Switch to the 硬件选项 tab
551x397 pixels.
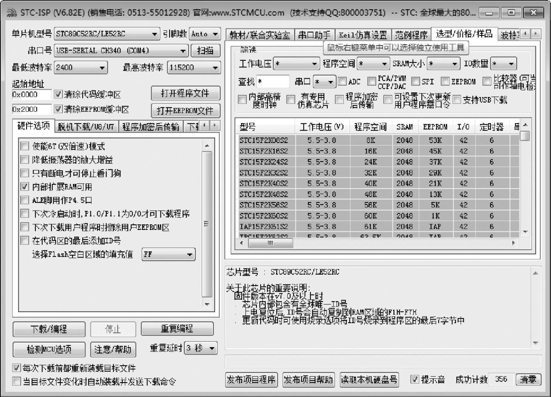click(x=34, y=125)
